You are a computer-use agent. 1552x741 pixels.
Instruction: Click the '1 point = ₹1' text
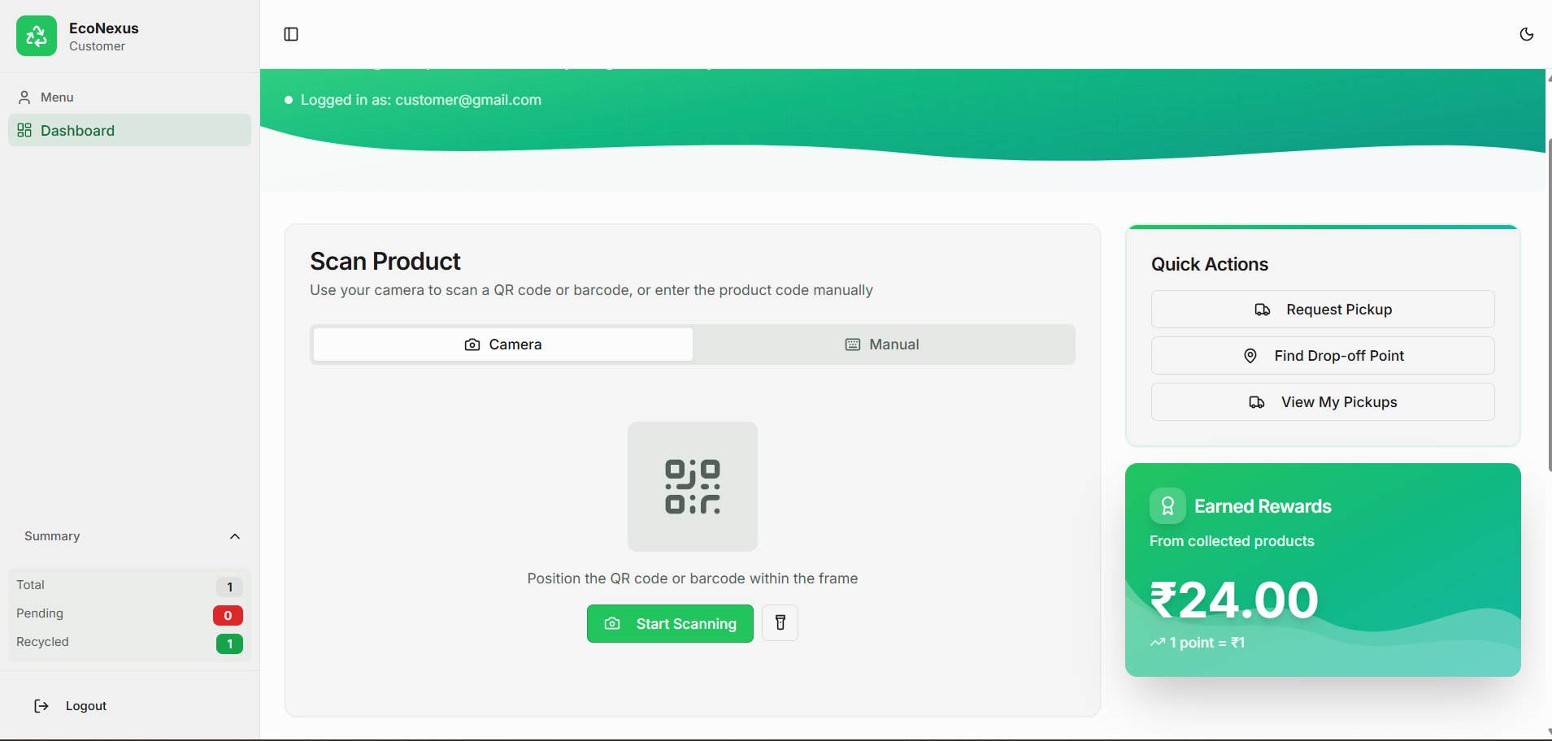pyautogui.click(x=1207, y=643)
